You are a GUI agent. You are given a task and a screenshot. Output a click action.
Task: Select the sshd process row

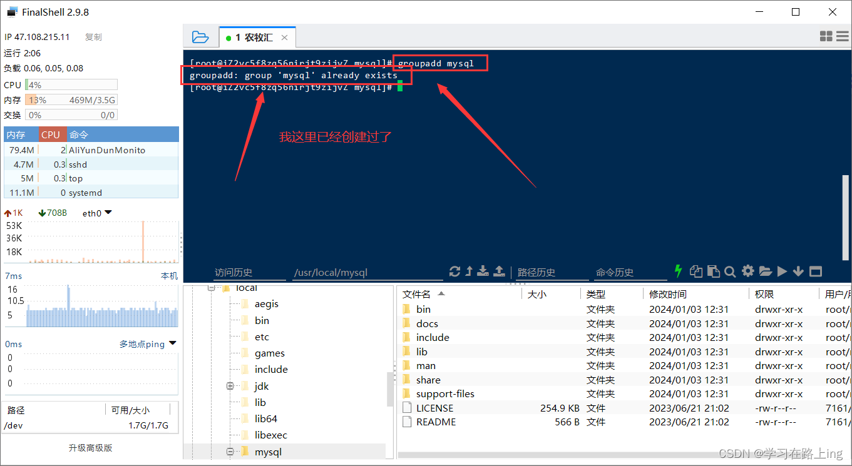pos(91,165)
